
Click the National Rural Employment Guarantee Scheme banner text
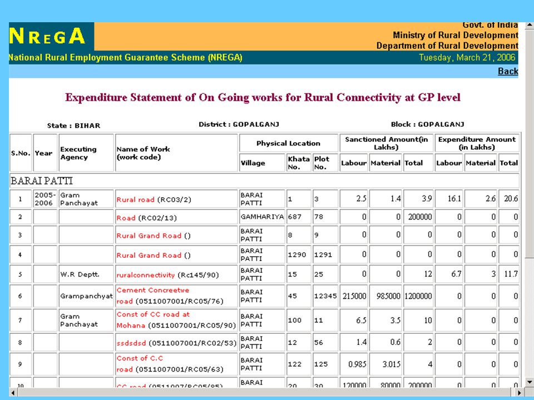(126, 57)
